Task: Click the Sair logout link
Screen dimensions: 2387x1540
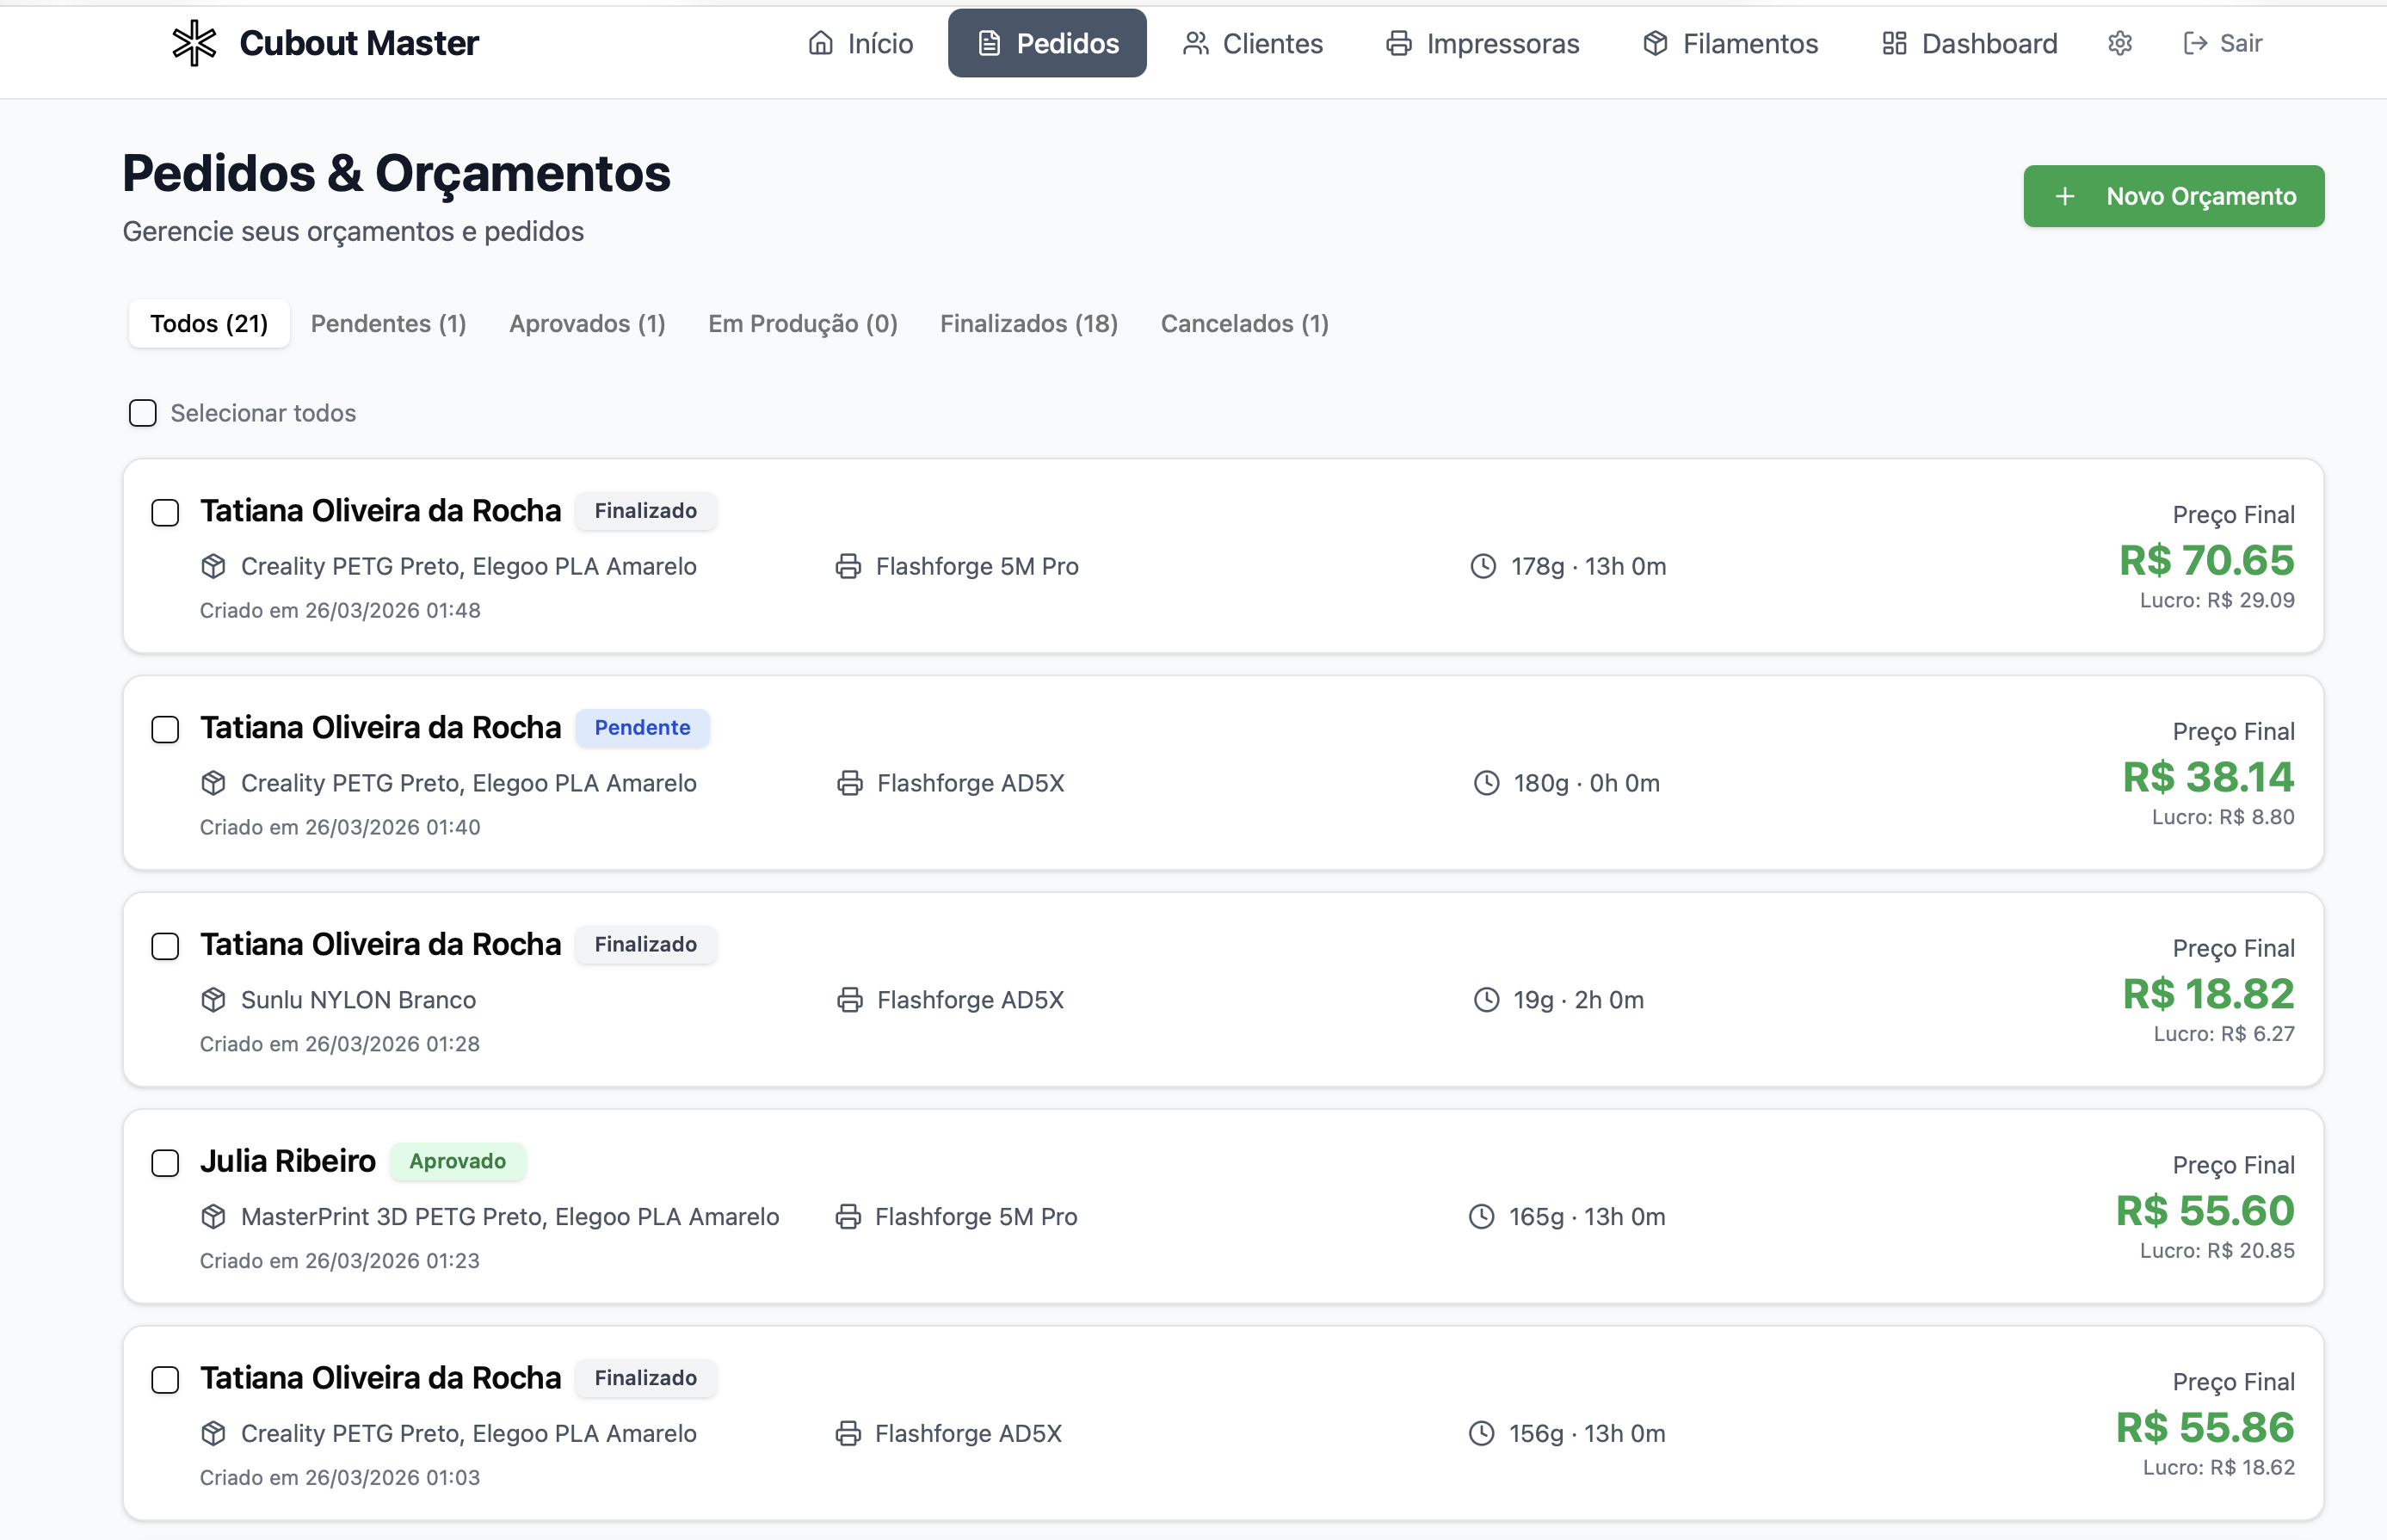Action: tap(2223, 43)
